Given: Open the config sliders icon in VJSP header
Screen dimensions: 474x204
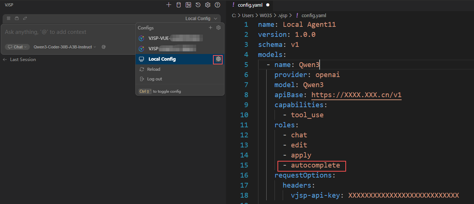Looking at the screenshot, I should point(188,5).
